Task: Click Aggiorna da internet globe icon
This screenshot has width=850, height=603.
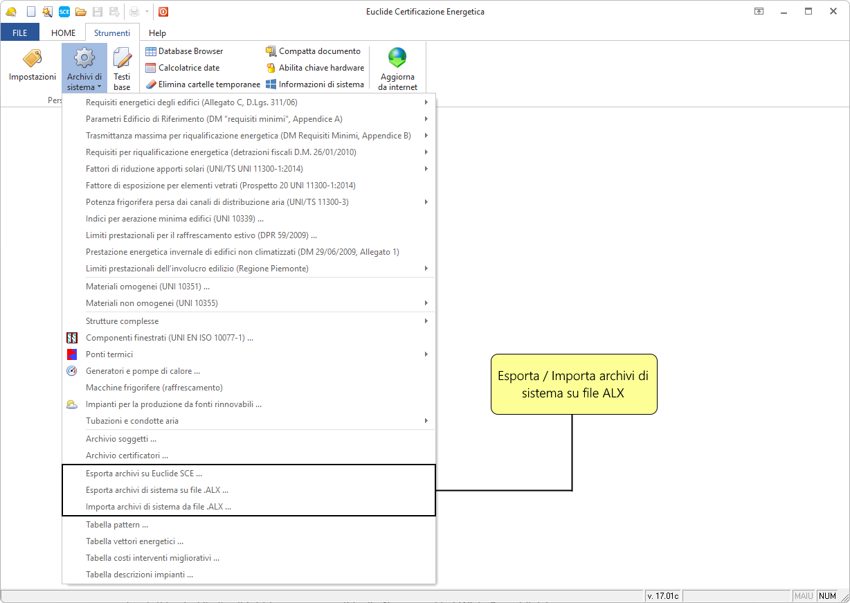Action: pos(397,57)
